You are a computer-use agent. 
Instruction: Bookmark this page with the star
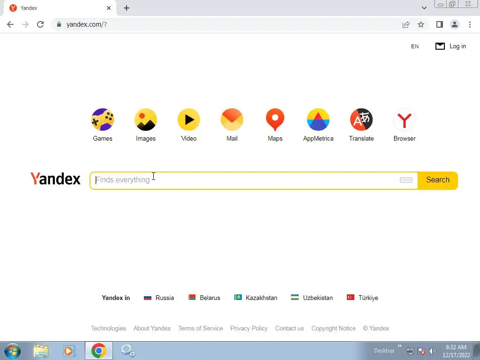421,24
